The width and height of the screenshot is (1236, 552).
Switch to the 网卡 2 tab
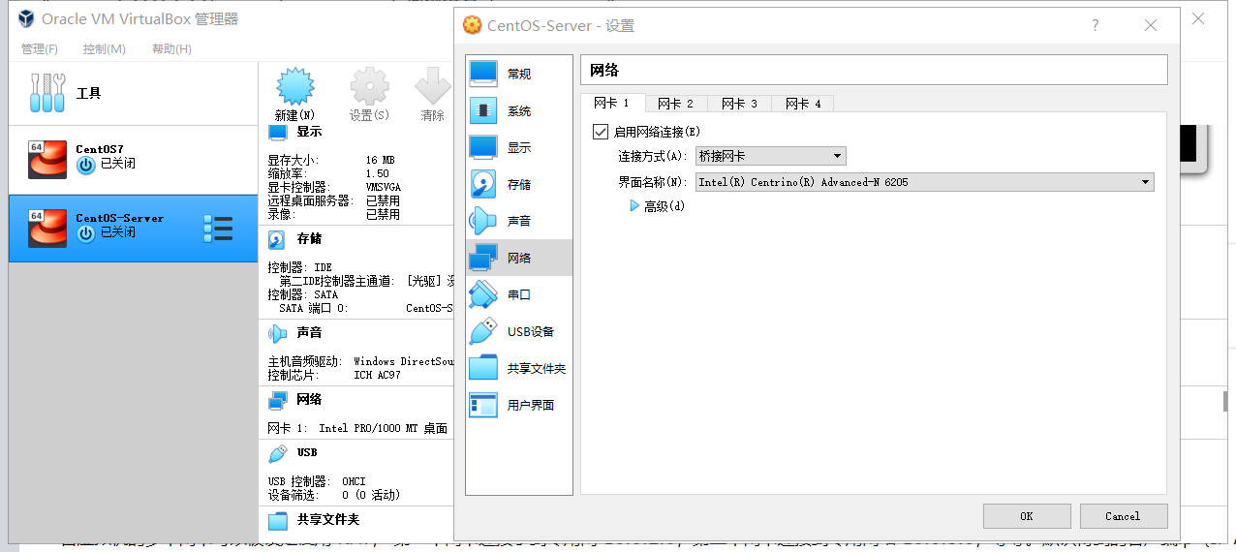(x=675, y=104)
